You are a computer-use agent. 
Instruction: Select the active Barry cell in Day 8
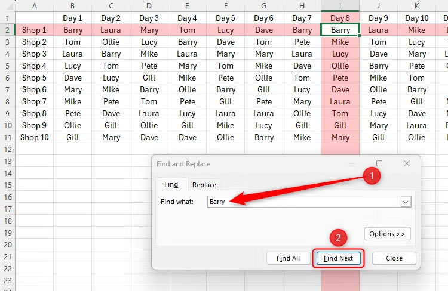coord(340,30)
